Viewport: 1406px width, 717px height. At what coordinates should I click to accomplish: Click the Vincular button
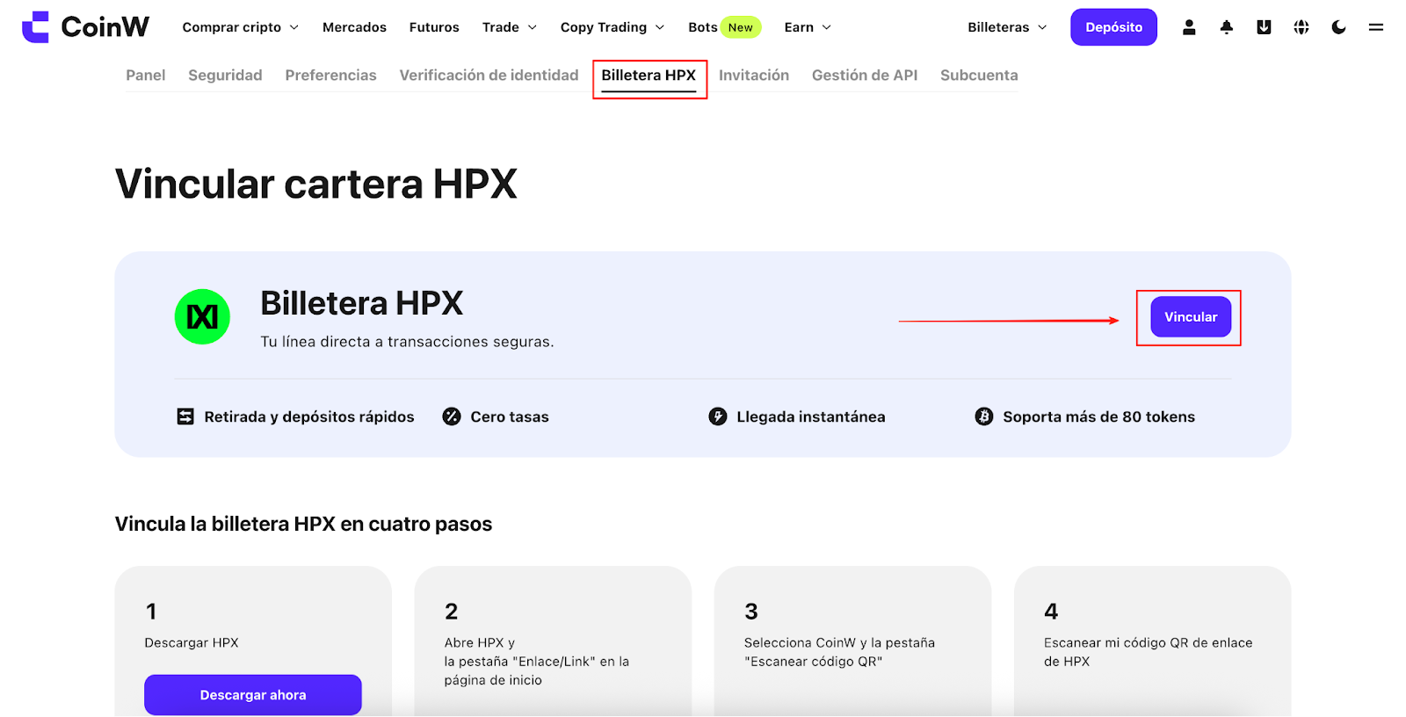1191,317
